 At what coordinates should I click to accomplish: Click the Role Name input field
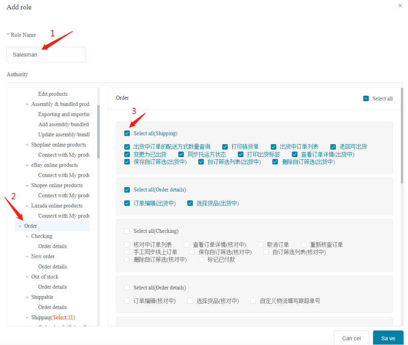coord(46,55)
